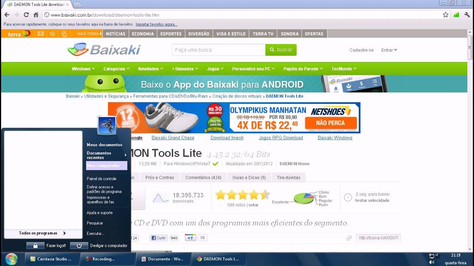This screenshot has width=474, height=266.
Task: Open a new tab with the plus button
Action: [x=77, y=4]
